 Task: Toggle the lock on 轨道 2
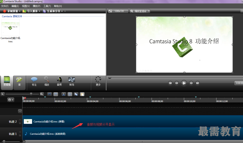20,123
